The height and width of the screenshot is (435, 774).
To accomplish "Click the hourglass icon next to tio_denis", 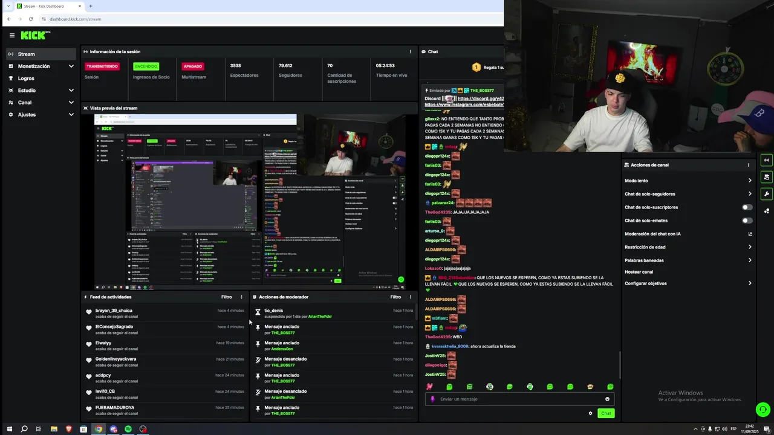I will [258, 312].
